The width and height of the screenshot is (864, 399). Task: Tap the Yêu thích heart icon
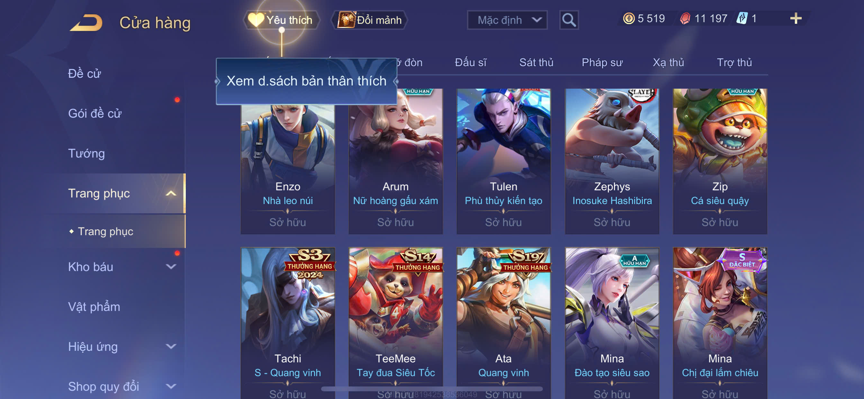tap(256, 20)
